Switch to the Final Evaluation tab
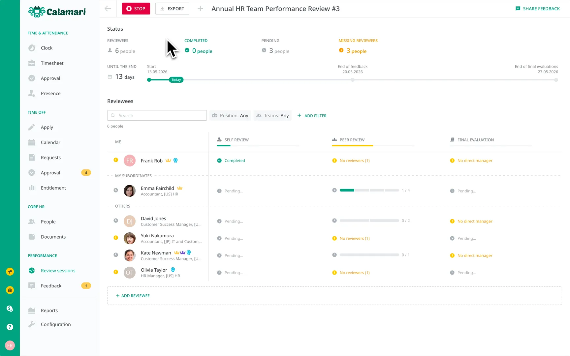570x356 pixels. (x=475, y=140)
